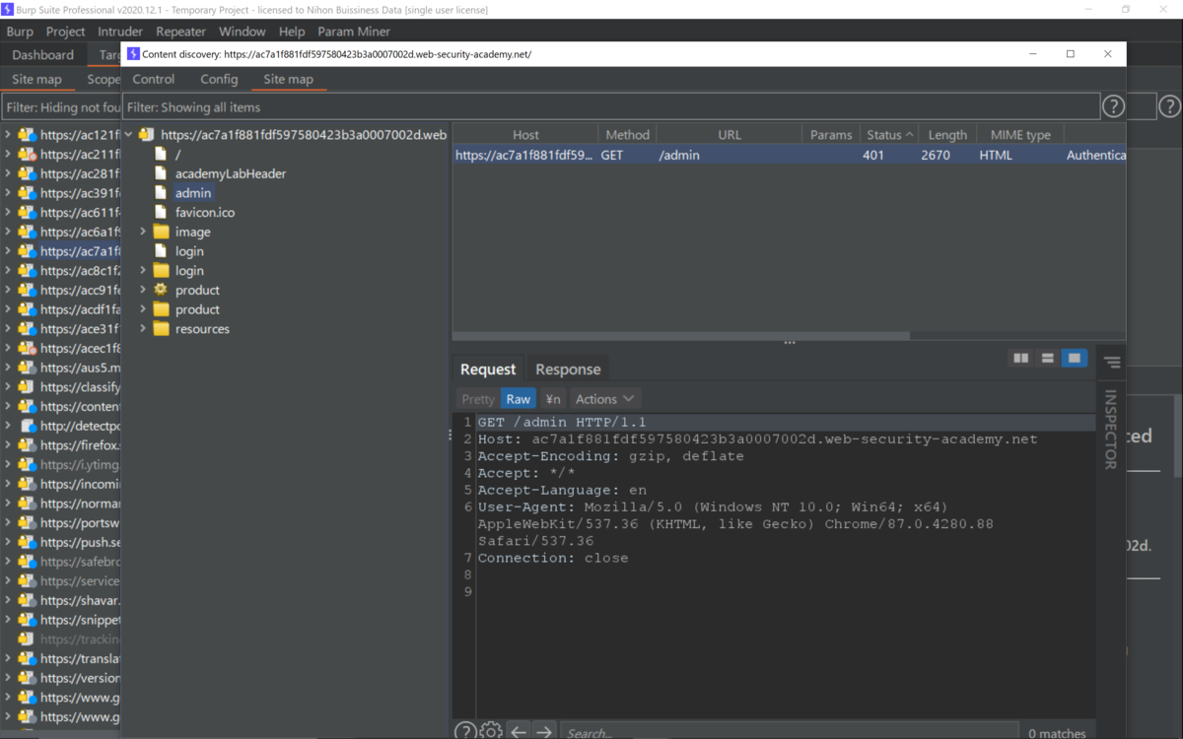This screenshot has width=1183, height=739.
Task: Open search settings gear icon
Action: (491, 731)
